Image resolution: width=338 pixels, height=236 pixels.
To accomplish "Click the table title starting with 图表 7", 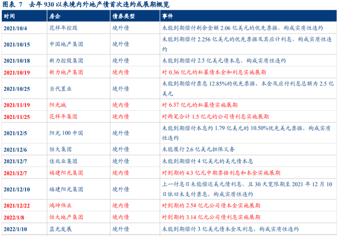I will pos(86,4).
